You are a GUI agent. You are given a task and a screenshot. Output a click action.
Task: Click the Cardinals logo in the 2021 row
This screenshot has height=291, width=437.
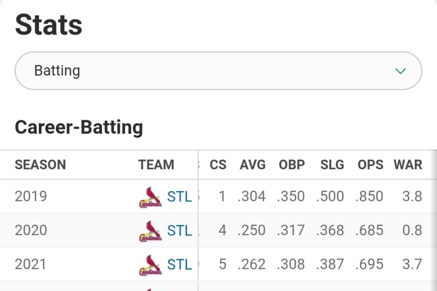(x=151, y=265)
